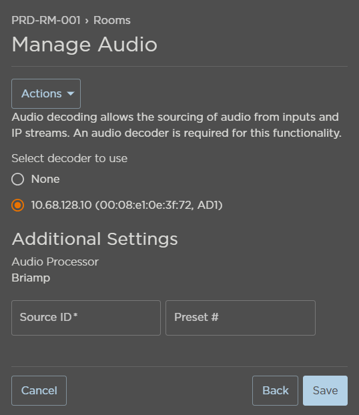
Task: Click the breadcrumb separator chevron
Action: pos(87,21)
